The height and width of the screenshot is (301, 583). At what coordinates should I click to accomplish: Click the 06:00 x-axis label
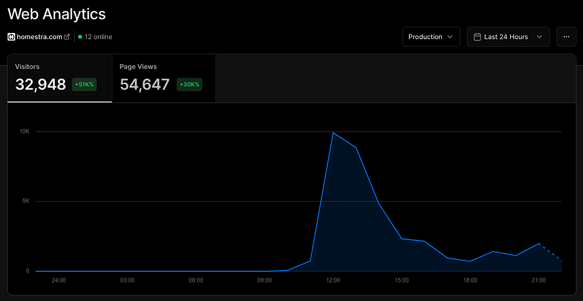coord(196,280)
